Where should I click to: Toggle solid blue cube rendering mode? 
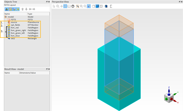97,6
